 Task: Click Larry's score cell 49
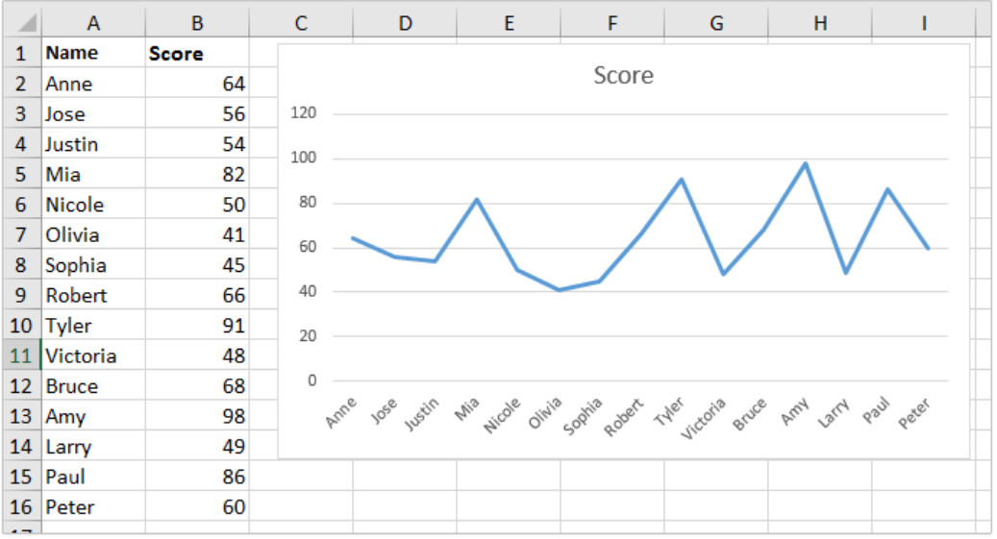[197, 446]
